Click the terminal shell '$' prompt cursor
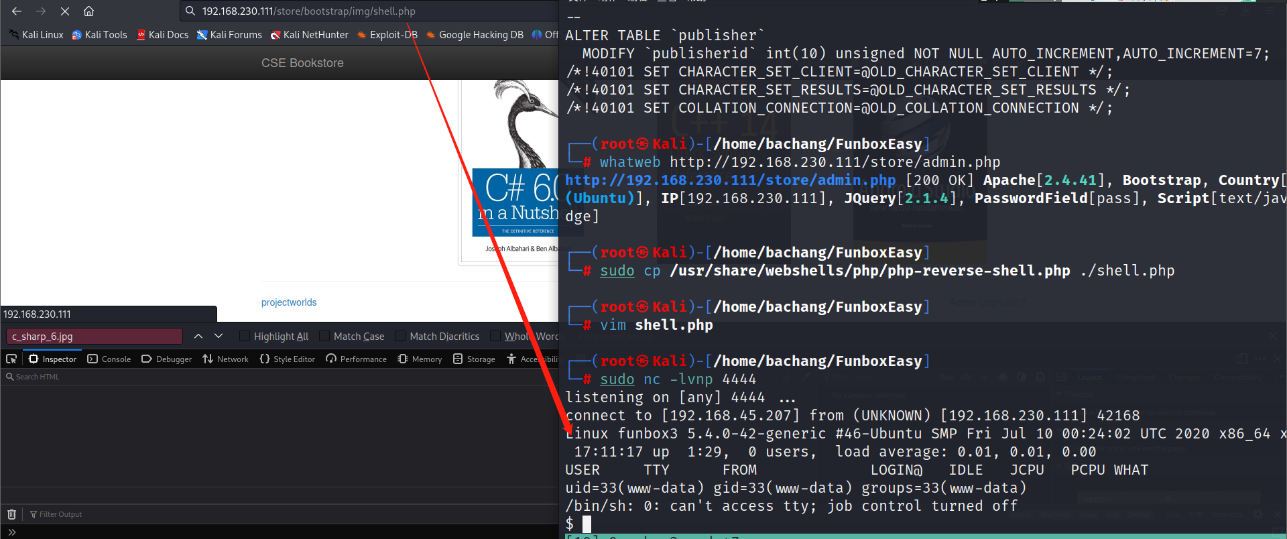The width and height of the screenshot is (1287, 539). pos(587,524)
